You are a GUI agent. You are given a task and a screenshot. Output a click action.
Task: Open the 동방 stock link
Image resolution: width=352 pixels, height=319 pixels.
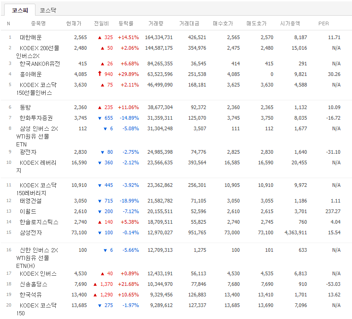[x=25, y=107]
